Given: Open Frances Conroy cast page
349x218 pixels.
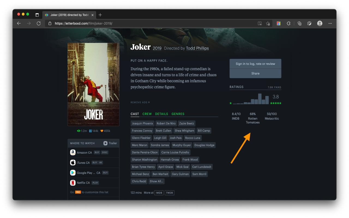Looking at the screenshot, I should tap(142, 131).
